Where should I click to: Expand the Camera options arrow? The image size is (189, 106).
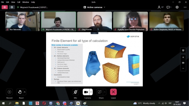(91, 92)
